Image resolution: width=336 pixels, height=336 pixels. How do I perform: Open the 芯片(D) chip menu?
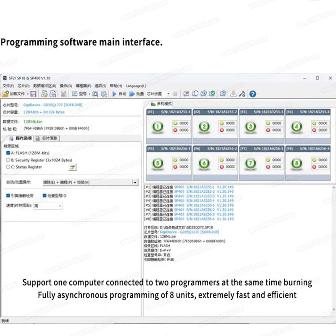[24, 86]
